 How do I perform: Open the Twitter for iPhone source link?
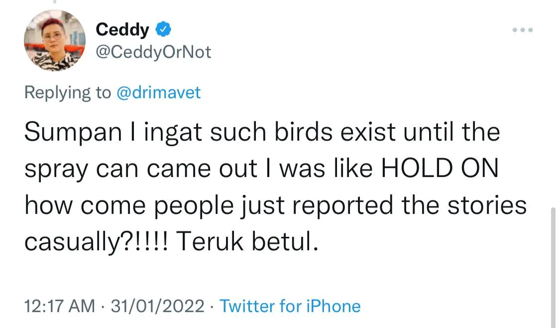click(290, 306)
